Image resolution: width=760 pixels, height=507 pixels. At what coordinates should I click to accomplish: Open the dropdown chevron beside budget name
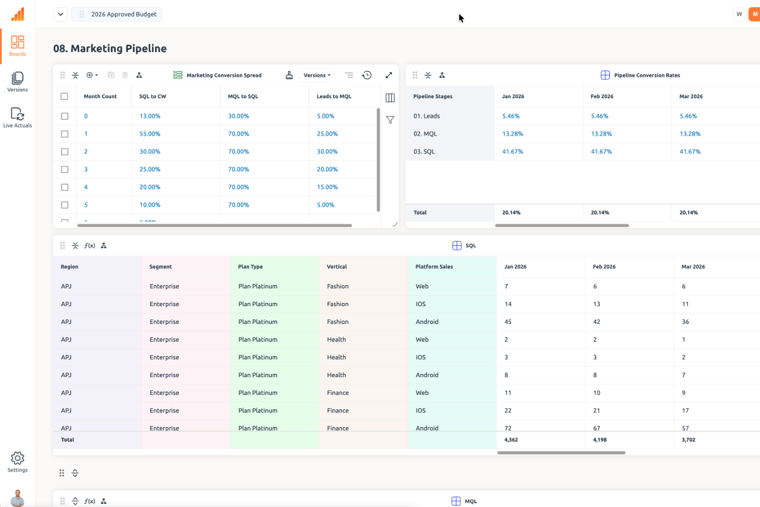tap(60, 14)
